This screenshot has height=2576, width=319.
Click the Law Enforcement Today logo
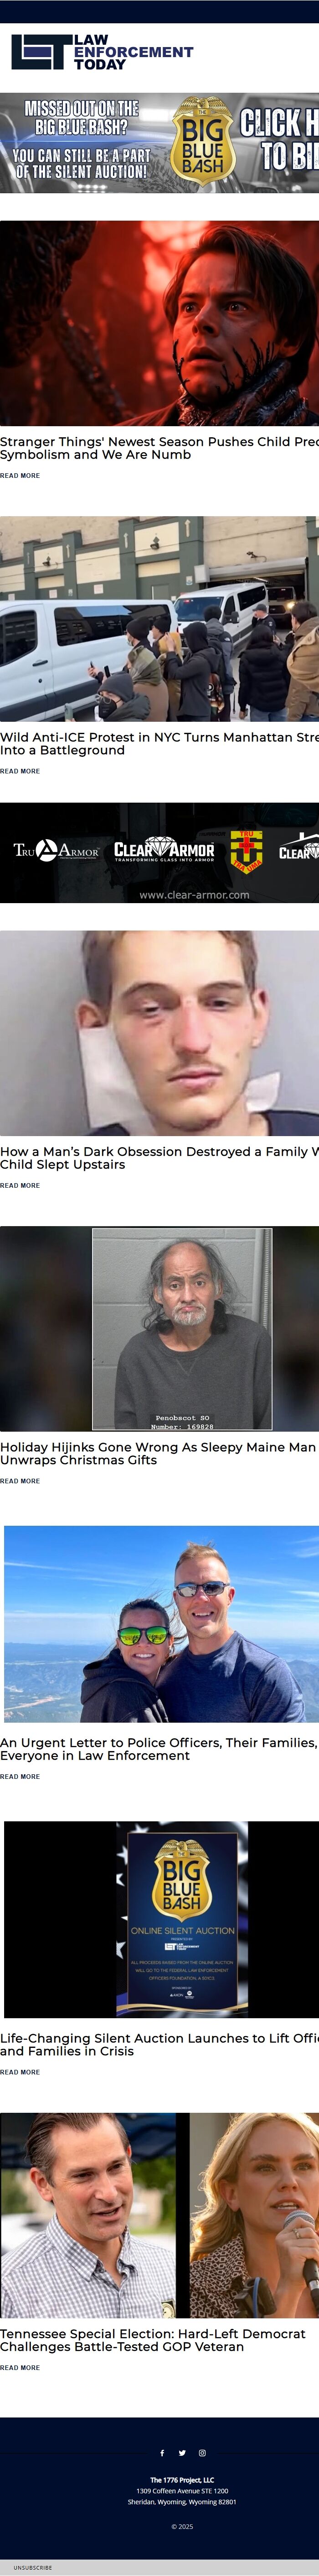pyautogui.click(x=103, y=52)
